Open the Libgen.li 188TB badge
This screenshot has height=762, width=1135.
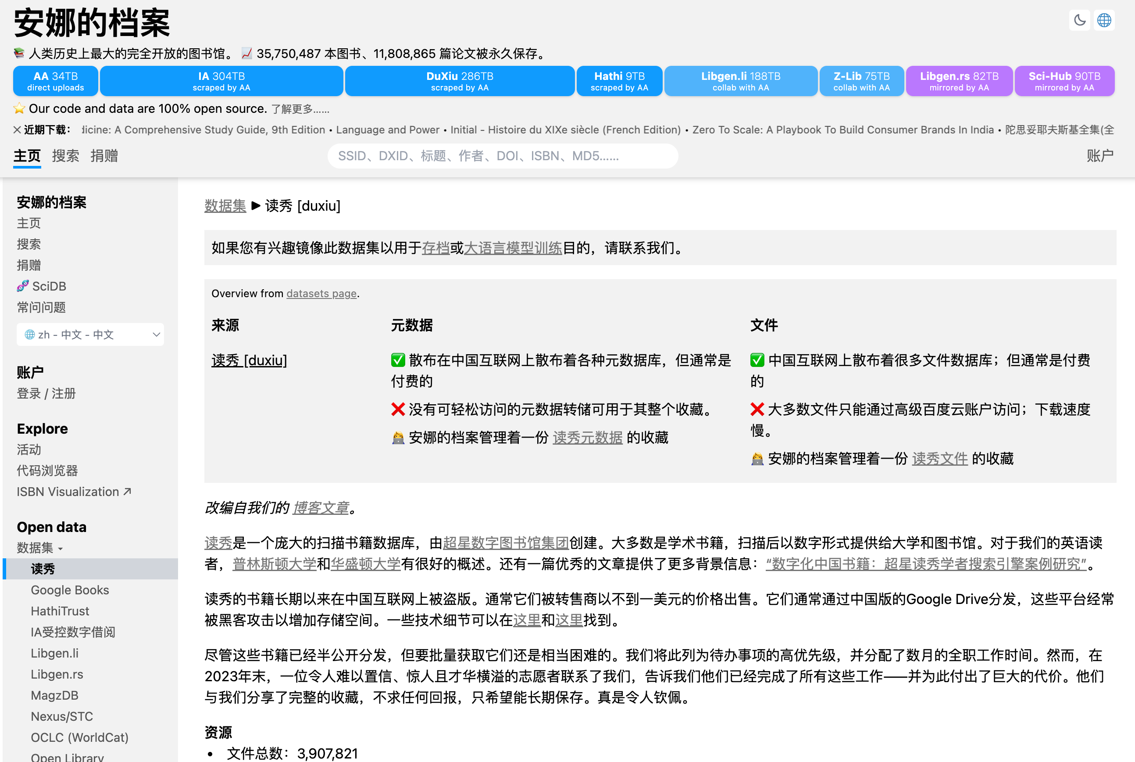point(741,81)
